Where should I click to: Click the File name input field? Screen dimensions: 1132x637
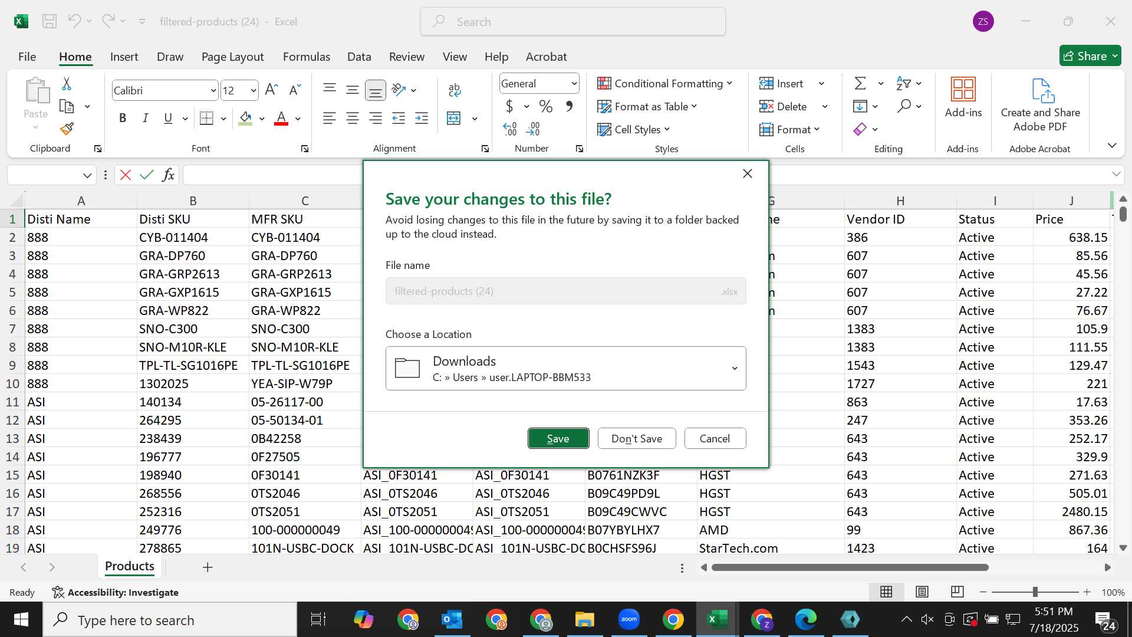pos(565,291)
